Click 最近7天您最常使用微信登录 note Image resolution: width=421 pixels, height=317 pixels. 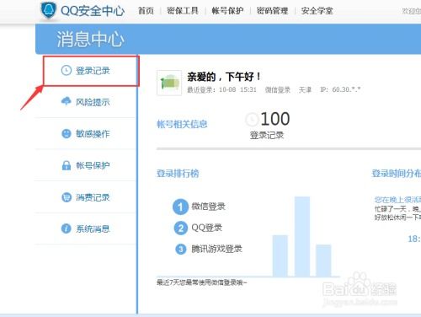(201, 282)
